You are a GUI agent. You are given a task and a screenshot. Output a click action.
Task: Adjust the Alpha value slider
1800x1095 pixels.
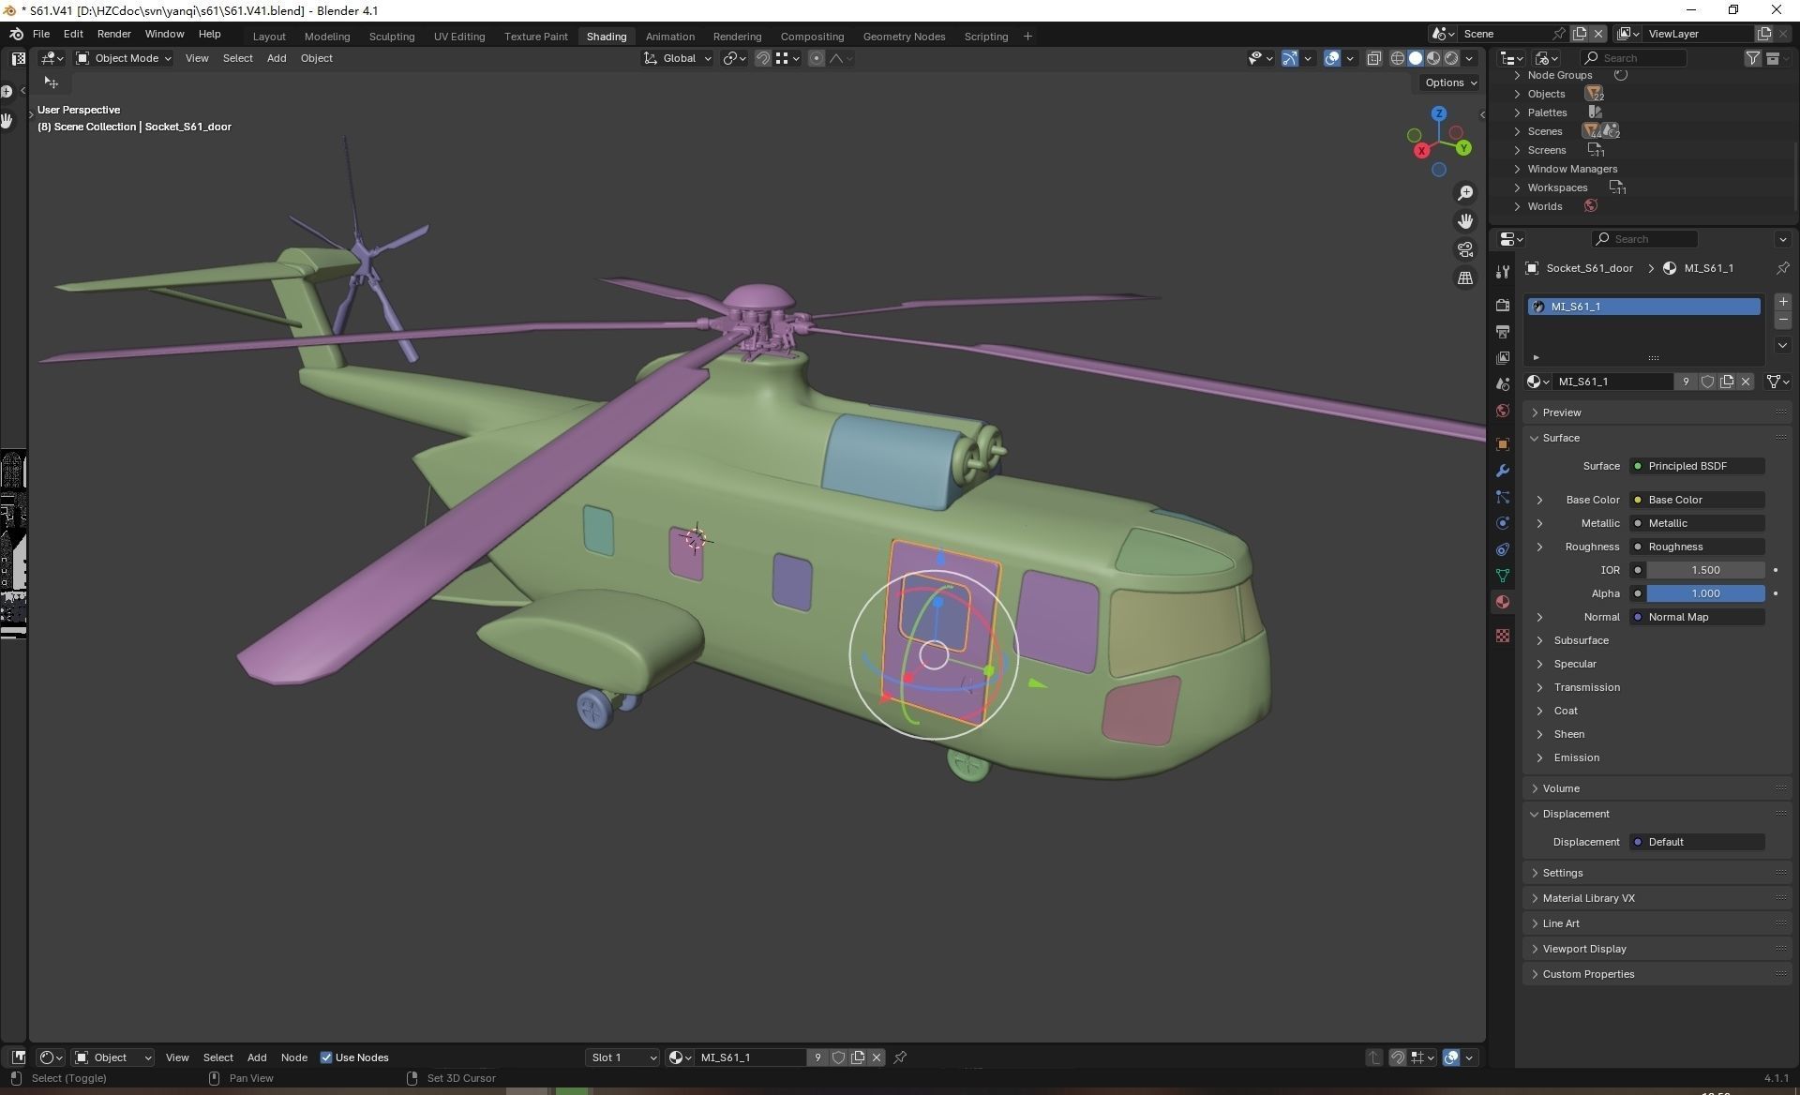tap(1704, 593)
